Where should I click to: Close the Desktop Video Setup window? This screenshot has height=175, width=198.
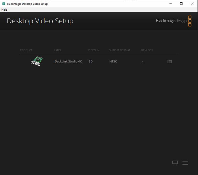[x=192, y=4]
